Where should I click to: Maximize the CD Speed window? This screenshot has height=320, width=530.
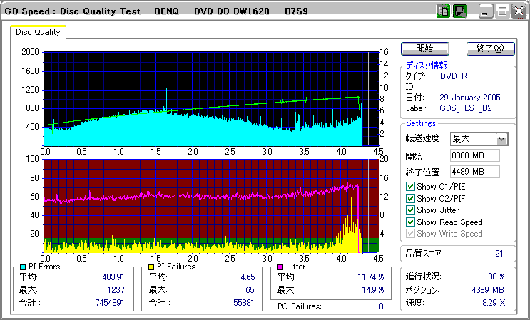[x=501, y=11]
